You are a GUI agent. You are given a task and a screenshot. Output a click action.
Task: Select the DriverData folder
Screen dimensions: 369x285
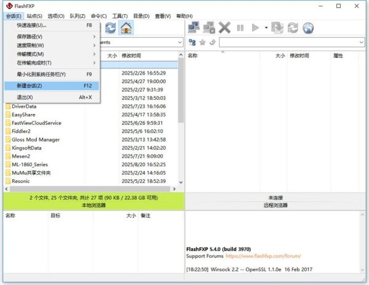click(24, 106)
